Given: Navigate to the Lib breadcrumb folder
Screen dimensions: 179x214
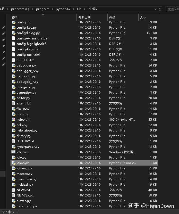Looking at the screenshot, I should (x=79, y=9).
